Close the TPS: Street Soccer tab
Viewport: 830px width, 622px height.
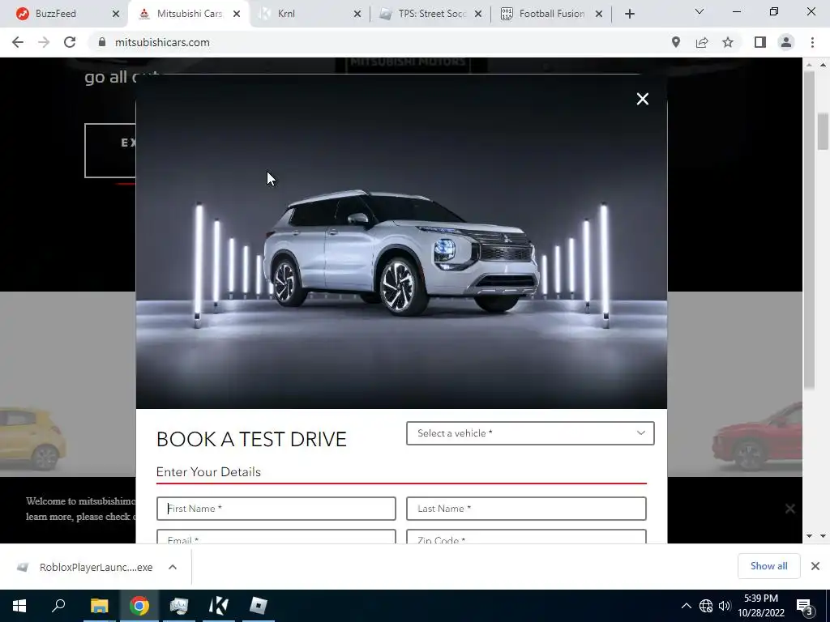pos(478,14)
